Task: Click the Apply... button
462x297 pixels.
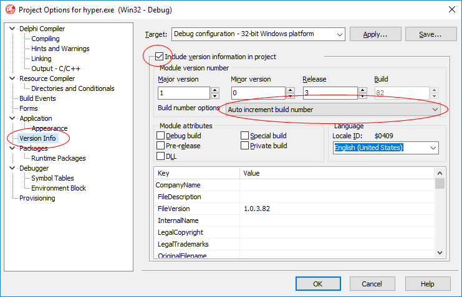Action: pyautogui.click(x=375, y=34)
